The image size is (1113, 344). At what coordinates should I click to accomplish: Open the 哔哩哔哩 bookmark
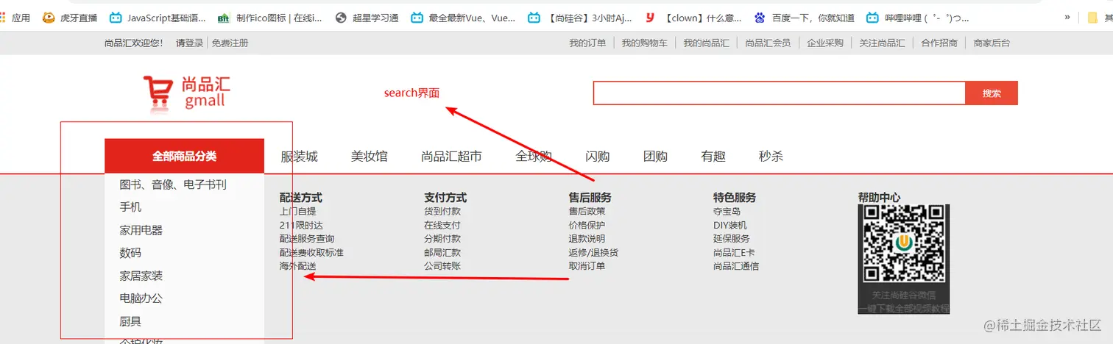pyautogui.click(x=918, y=18)
